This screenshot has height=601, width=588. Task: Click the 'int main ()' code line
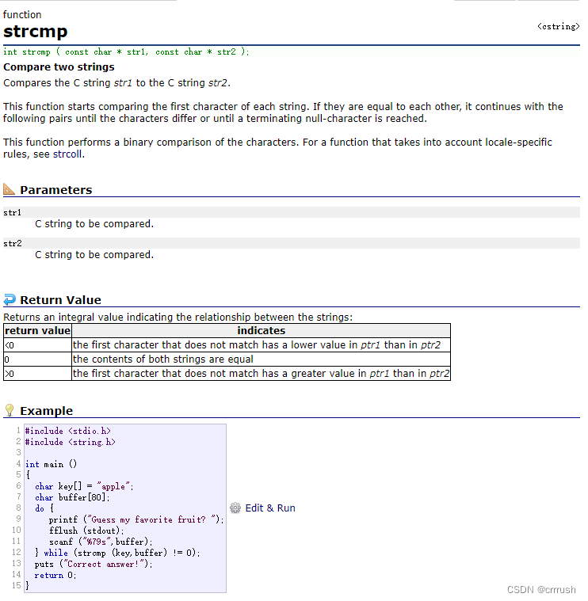click(51, 464)
